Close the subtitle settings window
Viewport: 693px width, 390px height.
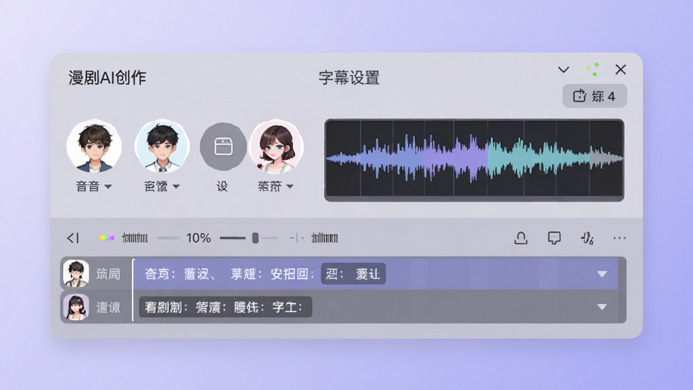click(x=621, y=70)
